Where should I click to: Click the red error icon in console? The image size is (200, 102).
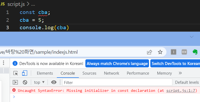point(14,90)
